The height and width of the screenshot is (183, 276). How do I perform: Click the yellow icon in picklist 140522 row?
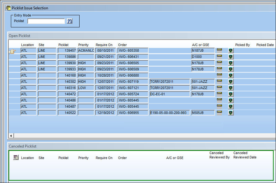tap(219, 112)
